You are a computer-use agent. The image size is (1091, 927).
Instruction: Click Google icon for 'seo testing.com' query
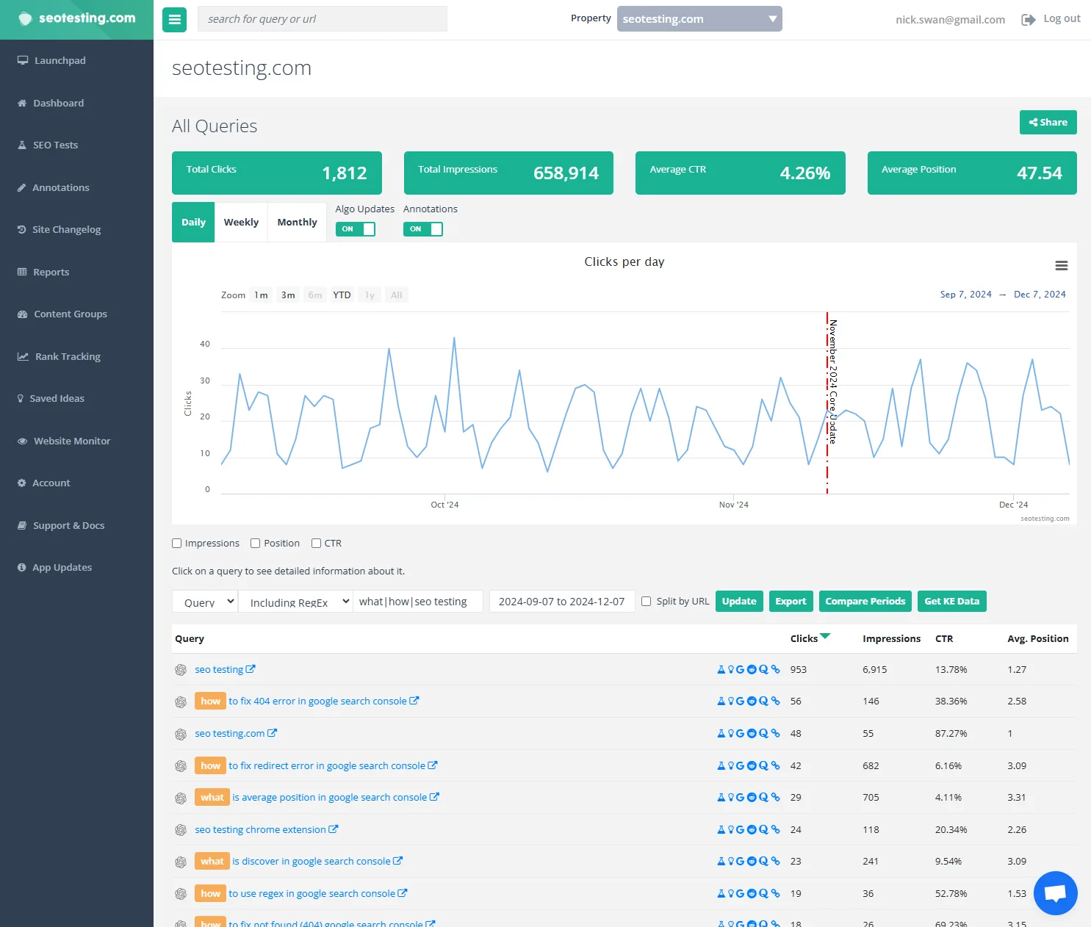(741, 734)
